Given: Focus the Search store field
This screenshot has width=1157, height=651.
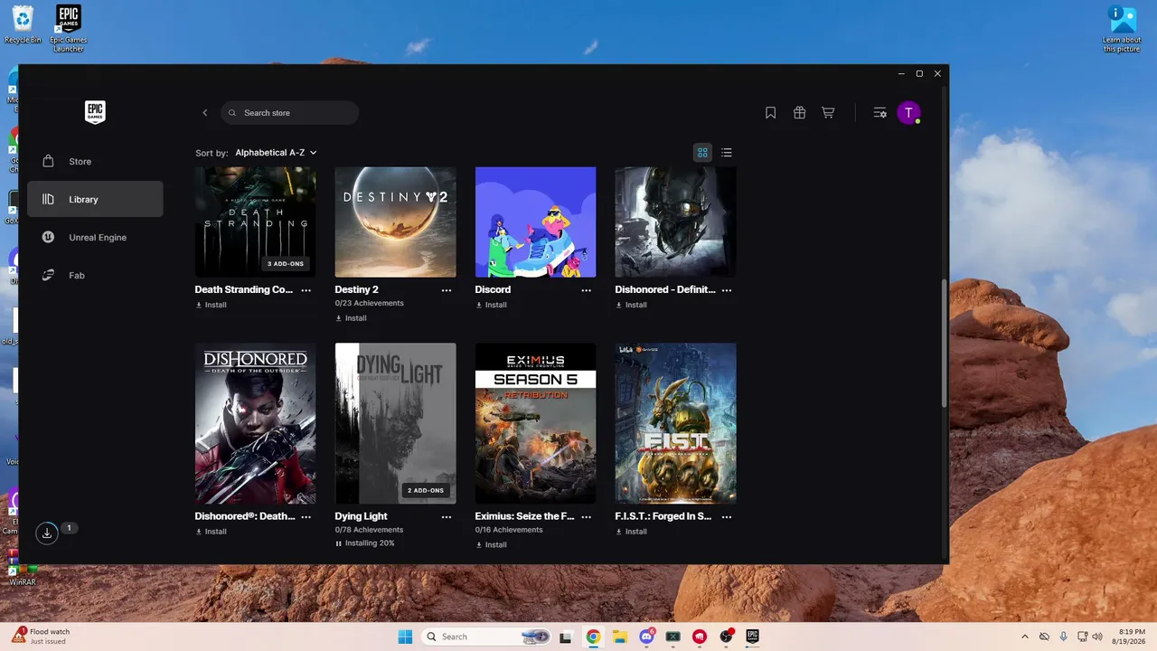Looking at the screenshot, I should click(289, 113).
